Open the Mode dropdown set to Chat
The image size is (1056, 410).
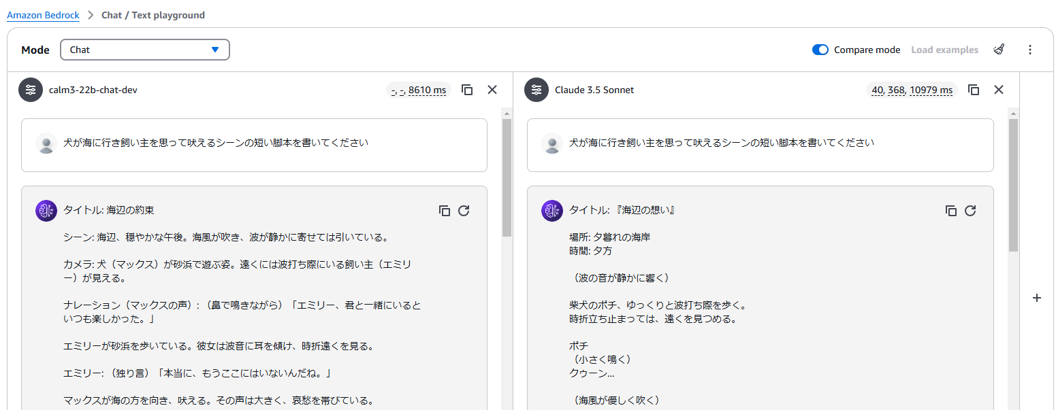[145, 50]
